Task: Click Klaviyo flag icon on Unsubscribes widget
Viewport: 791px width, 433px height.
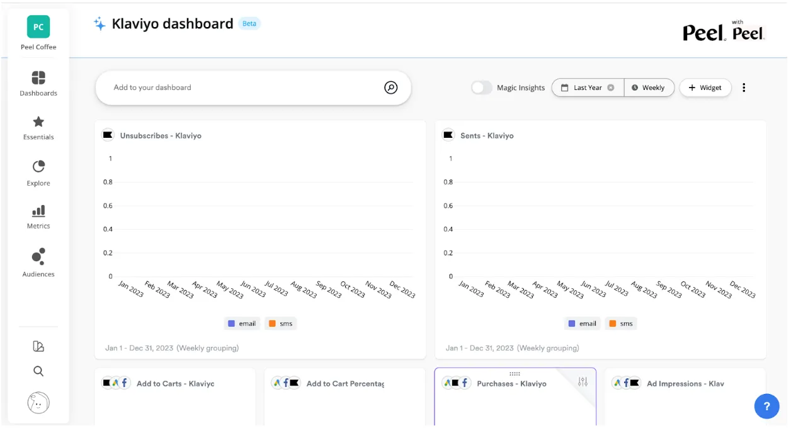Action: (x=108, y=135)
